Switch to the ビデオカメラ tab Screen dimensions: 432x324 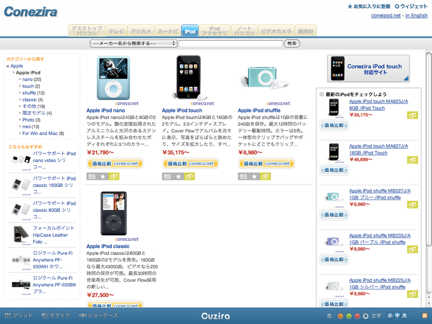click(x=276, y=31)
